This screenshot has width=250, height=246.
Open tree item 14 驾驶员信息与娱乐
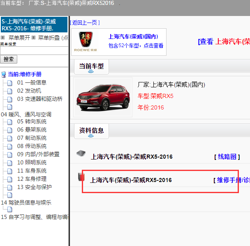(x=26, y=203)
